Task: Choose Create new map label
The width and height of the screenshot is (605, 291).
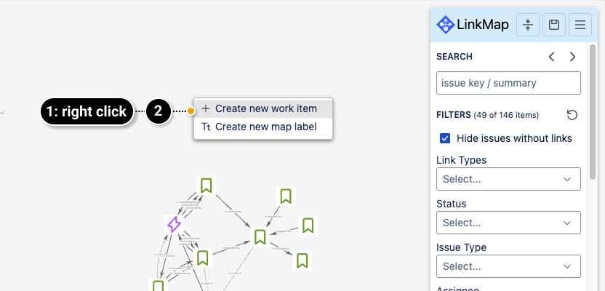Action: [x=265, y=127]
